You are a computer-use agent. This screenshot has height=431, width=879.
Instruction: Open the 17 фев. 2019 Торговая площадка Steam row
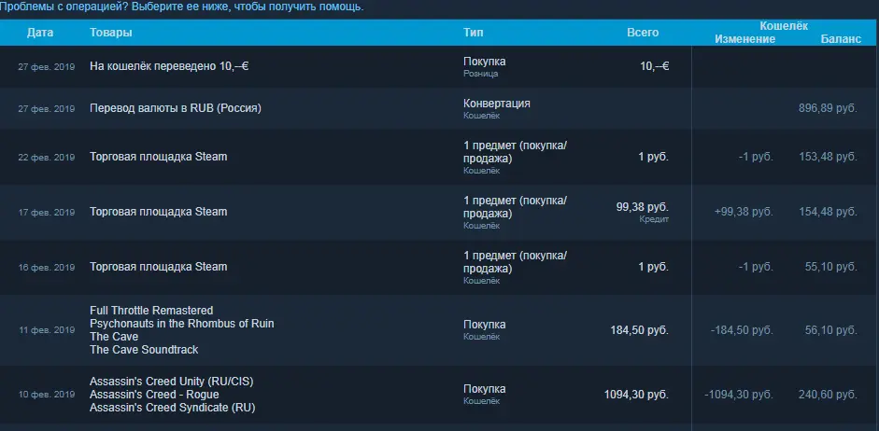tap(439, 212)
